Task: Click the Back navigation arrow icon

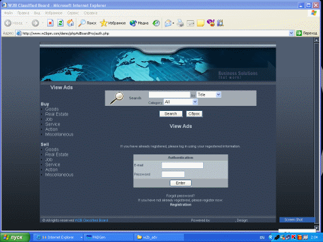Action: tap(8, 23)
